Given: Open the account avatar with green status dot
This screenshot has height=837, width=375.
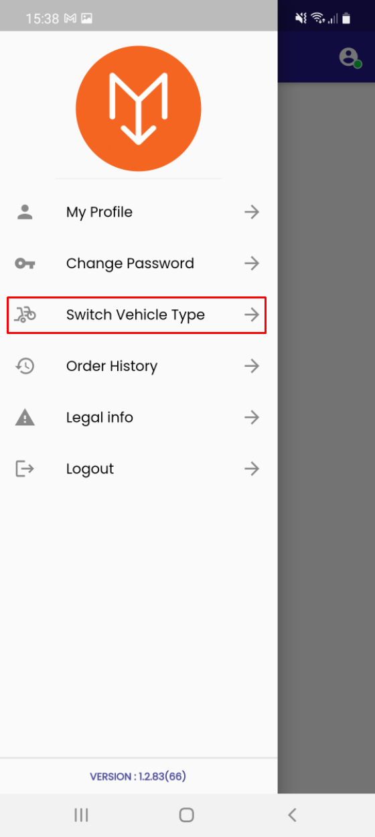Looking at the screenshot, I should (349, 58).
